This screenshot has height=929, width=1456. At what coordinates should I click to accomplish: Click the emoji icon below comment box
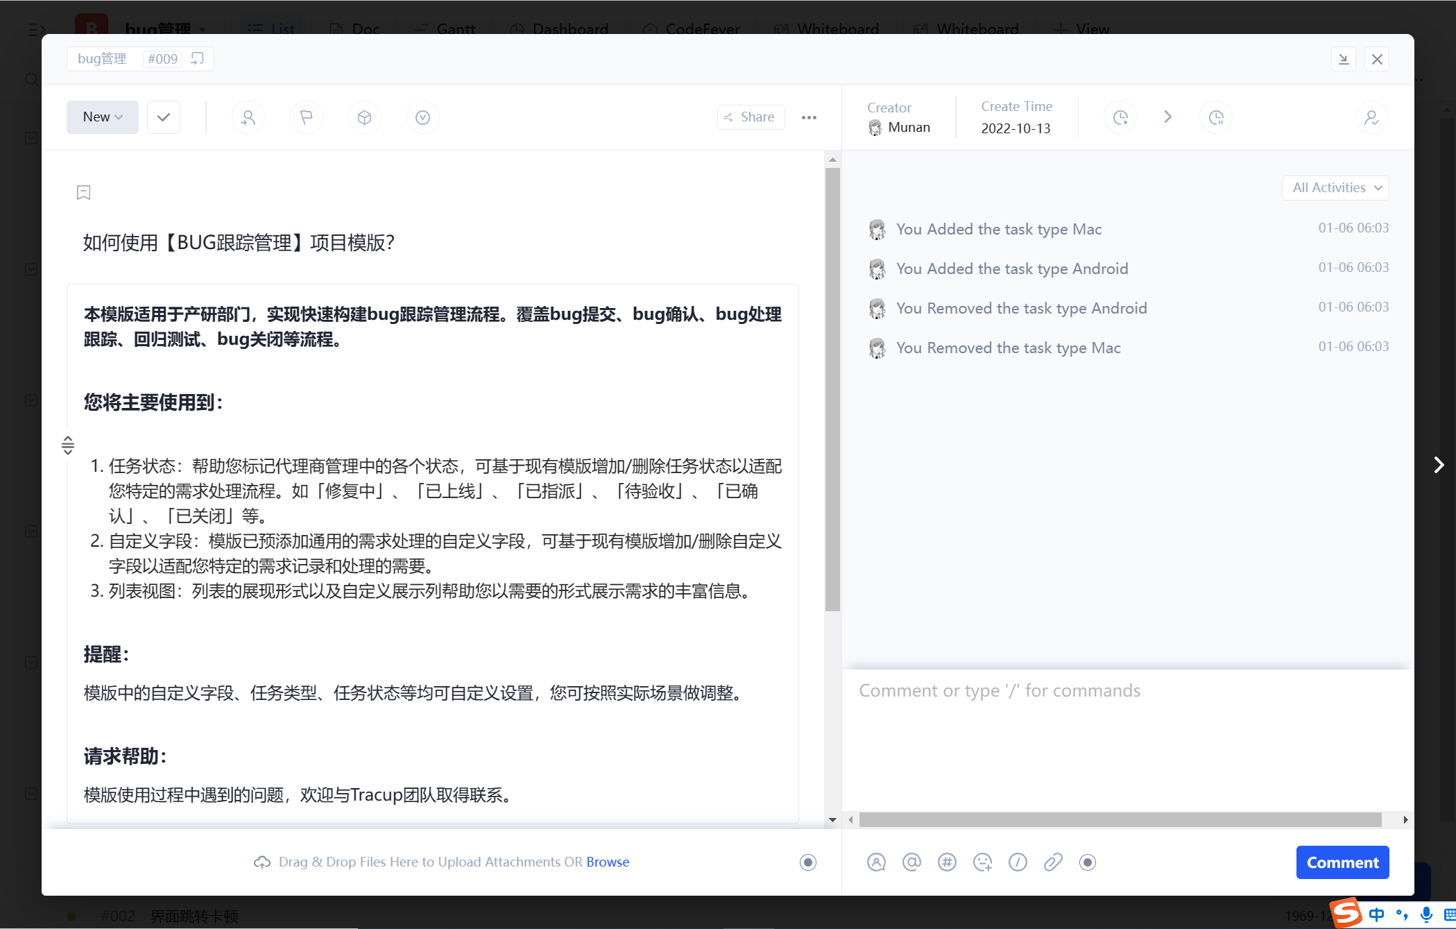pyautogui.click(x=982, y=862)
